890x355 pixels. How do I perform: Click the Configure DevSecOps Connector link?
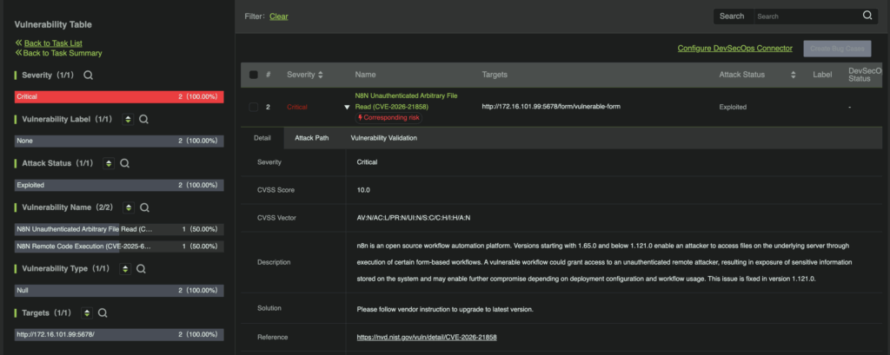pos(734,48)
